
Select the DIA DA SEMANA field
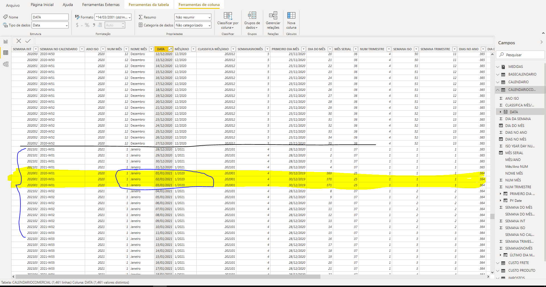518,119
